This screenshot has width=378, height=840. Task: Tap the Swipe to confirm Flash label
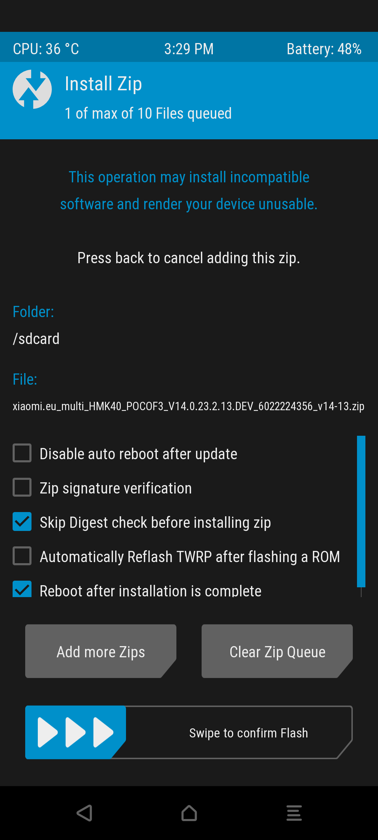pos(248,733)
